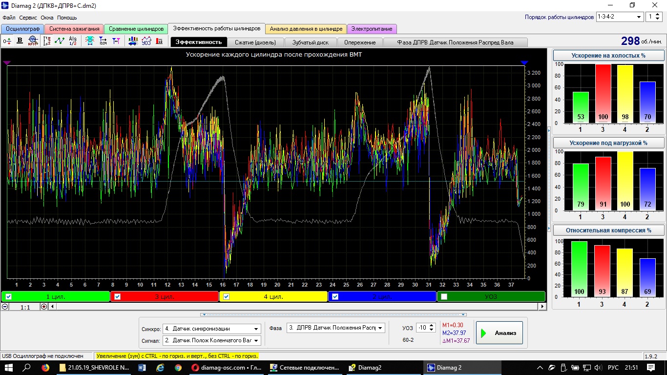Click the blue and pink marker distance icon
667x375 pixels.
(x=116, y=41)
